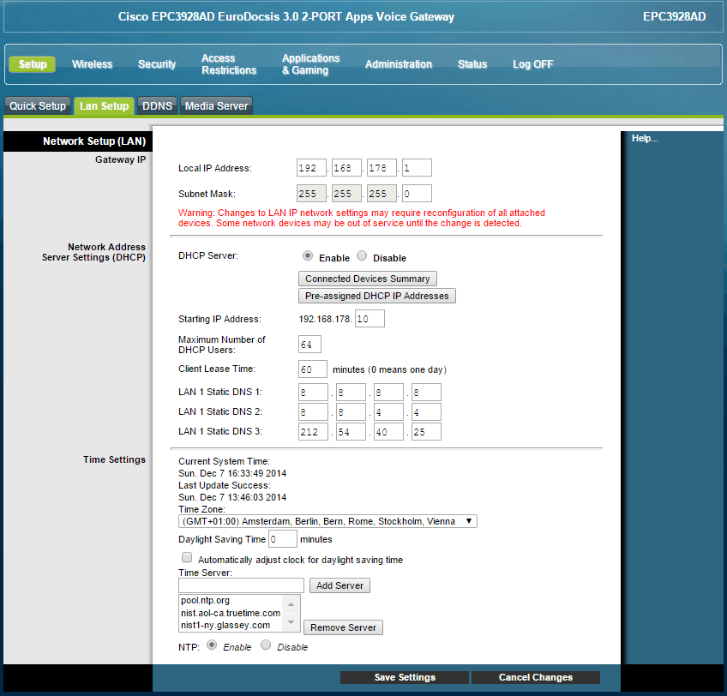Open Access Restrictions menu
Image resolution: width=727 pixels, height=696 pixels.
click(229, 64)
